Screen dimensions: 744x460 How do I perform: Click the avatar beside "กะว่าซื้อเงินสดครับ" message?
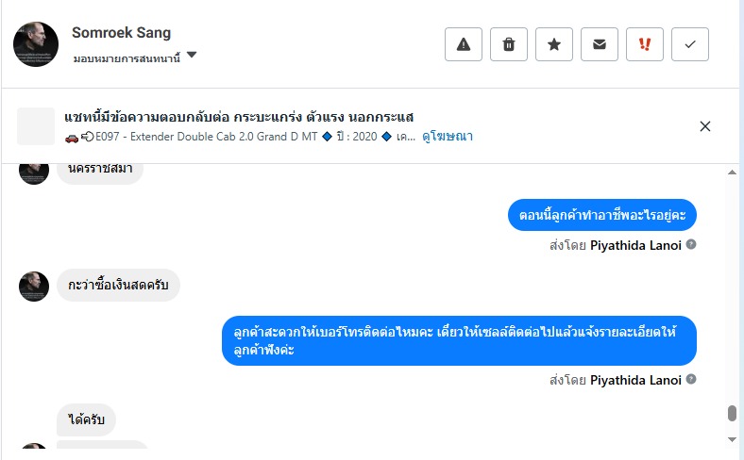pyautogui.click(x=34, y=286)
